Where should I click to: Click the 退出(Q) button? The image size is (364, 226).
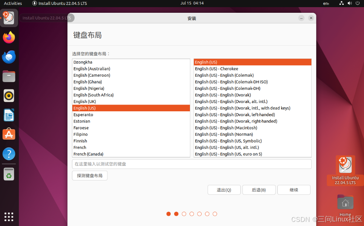tap(224, 190)
